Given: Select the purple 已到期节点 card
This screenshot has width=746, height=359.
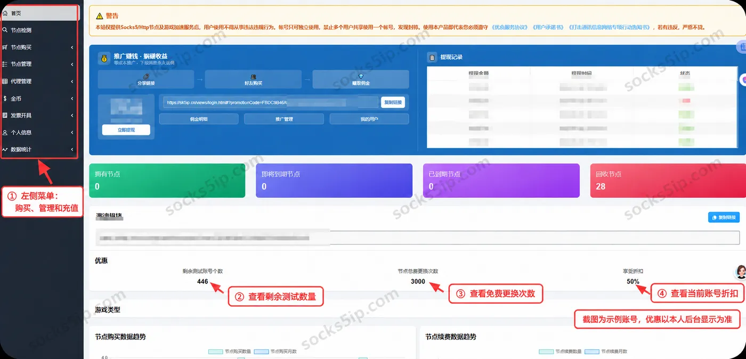Looking at the screenshot, I should coord(501,181).
